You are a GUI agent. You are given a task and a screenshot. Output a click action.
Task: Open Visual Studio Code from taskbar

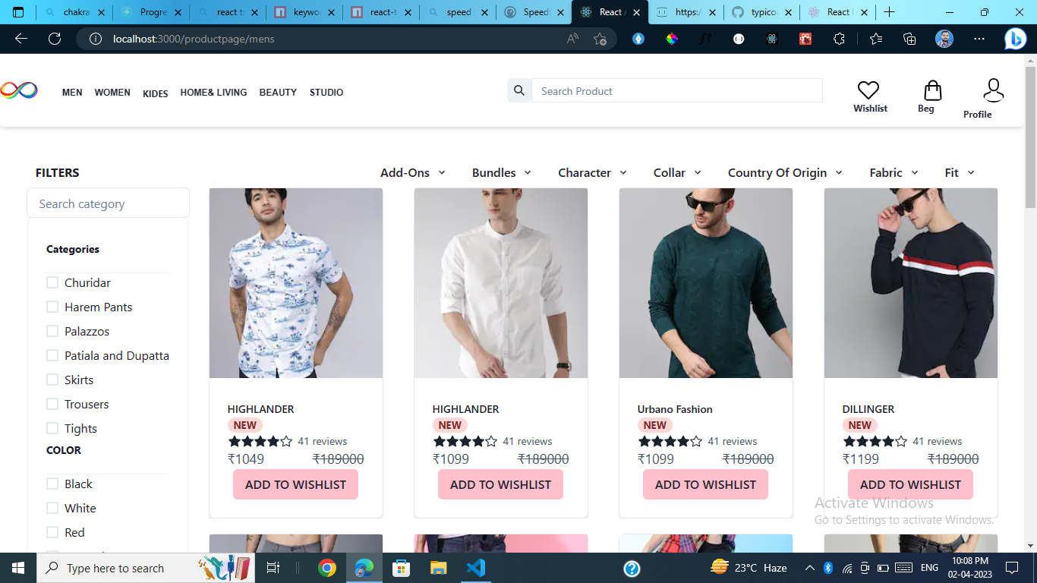[x=476, y=568]
